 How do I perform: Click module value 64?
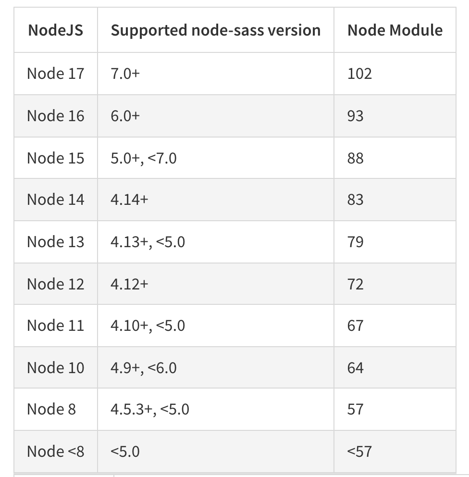[x=355, y=367]
